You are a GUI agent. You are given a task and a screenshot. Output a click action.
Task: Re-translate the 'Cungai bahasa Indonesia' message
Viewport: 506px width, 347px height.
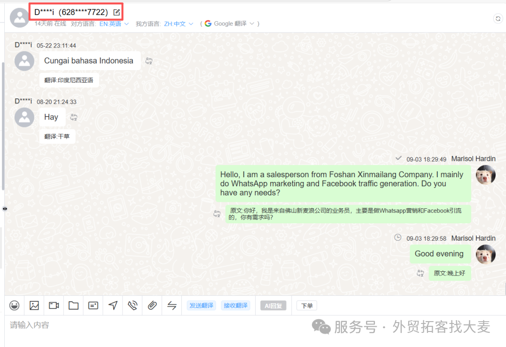point(149,61)
